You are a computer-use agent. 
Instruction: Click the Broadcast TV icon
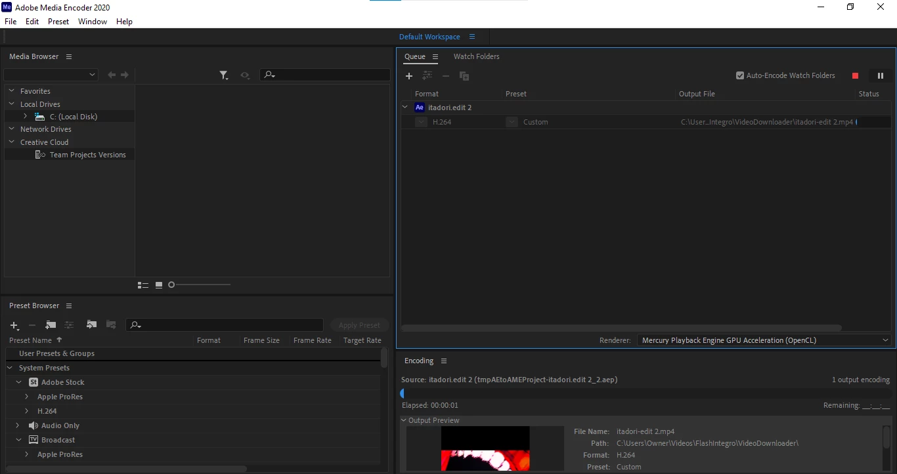tap(33, 440)
